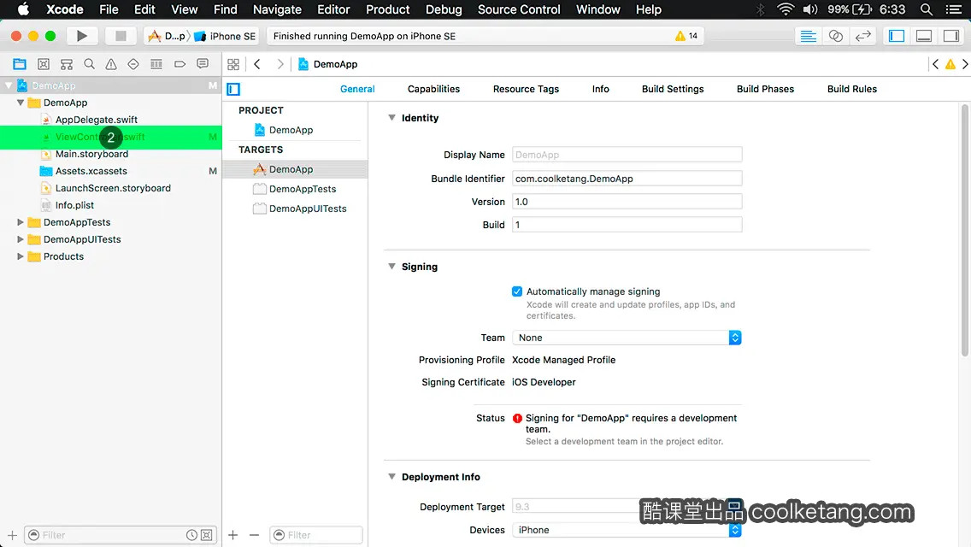The image size is (971, 547).
Task: Open the breakpoint navigator
Action: [179, 64]
